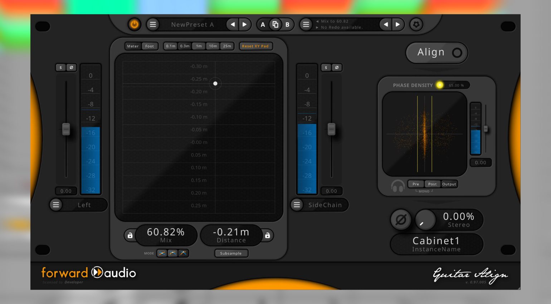
Task: Click the 65.00 % phase density value
Action: 456,85
